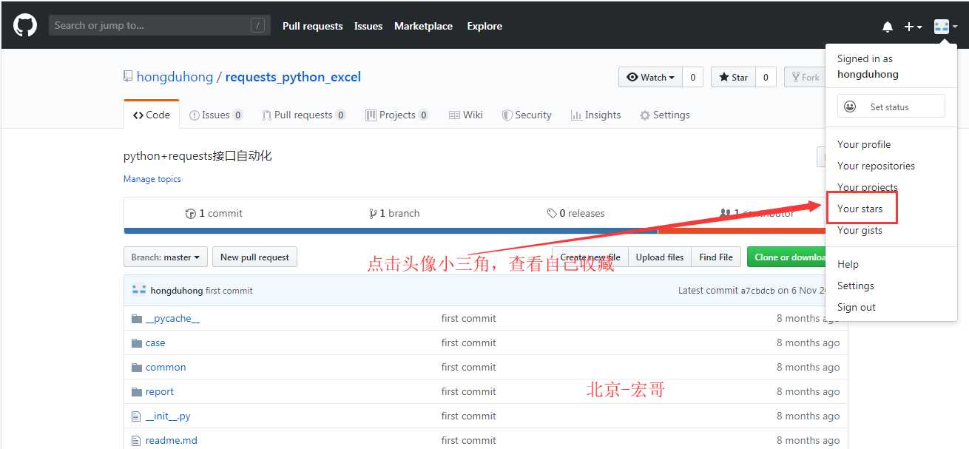This screenshot has width=969, height=449.
Task: Click the common folder icon
Action: tap(136, 367)
